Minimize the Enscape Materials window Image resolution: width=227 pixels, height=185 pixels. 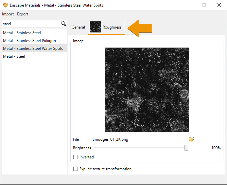[189, 5]
